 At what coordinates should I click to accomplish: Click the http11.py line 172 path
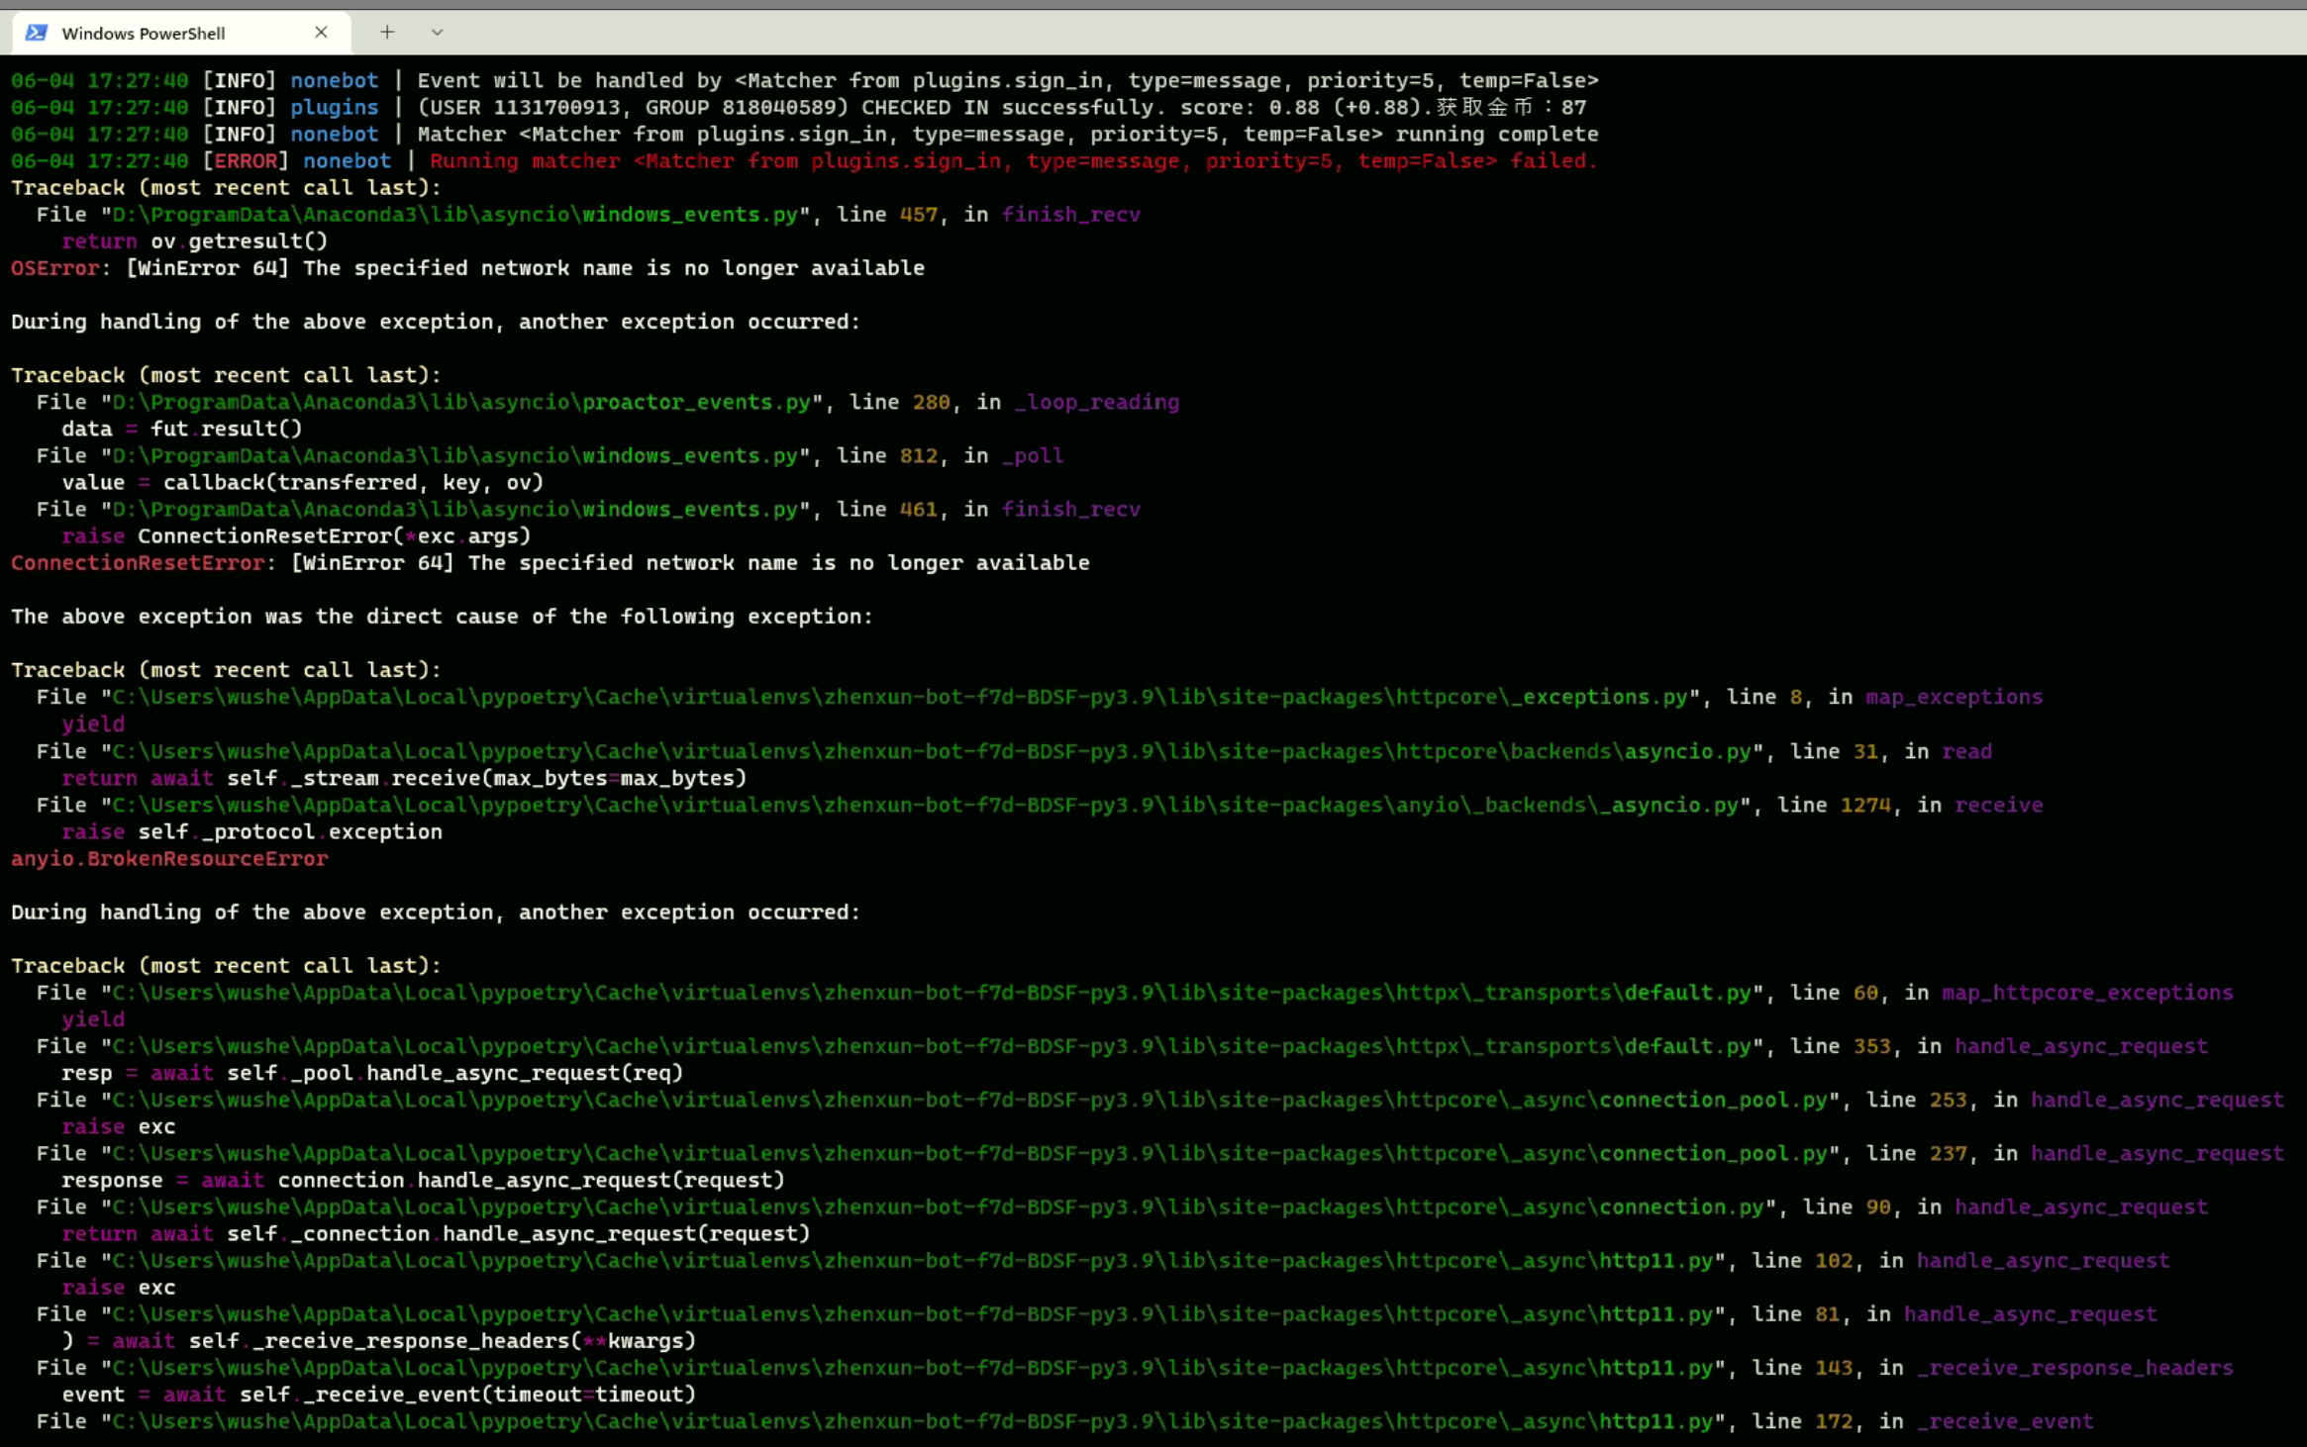click(x=1065, y=1422)
